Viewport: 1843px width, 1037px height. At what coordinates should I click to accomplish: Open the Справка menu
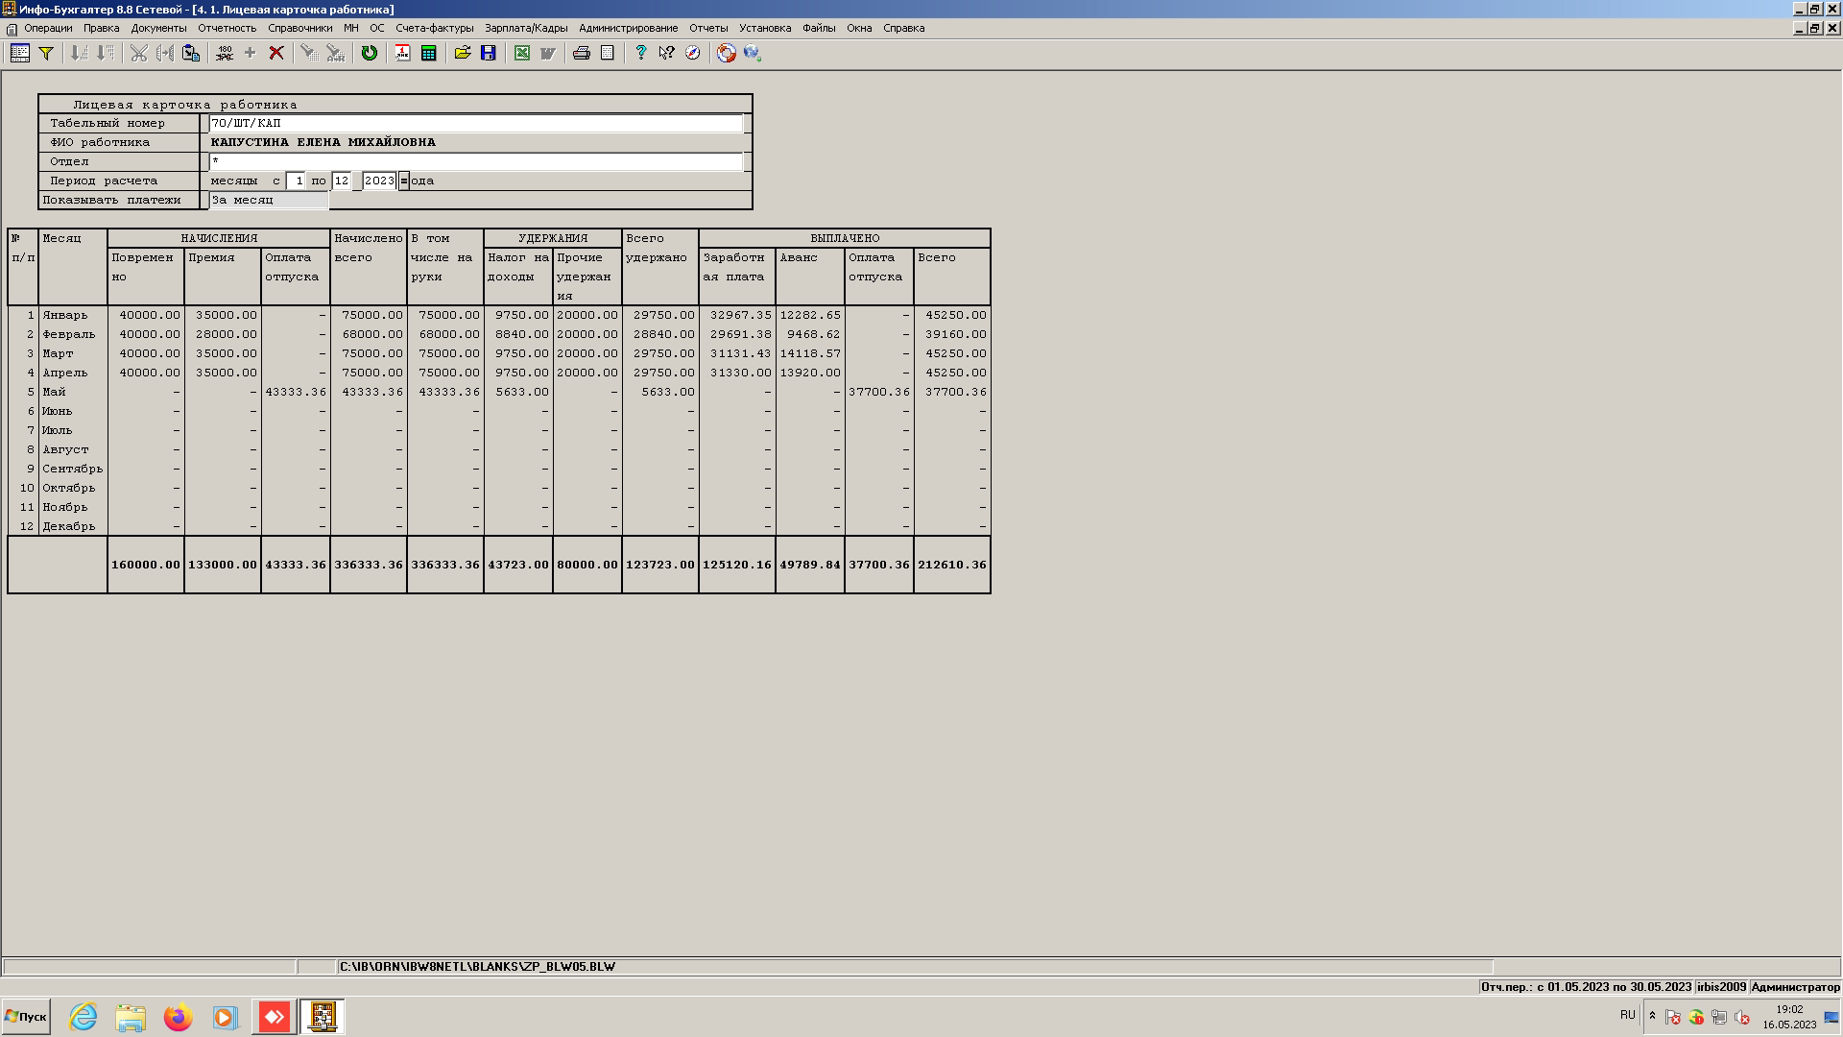tap(903, 28)
